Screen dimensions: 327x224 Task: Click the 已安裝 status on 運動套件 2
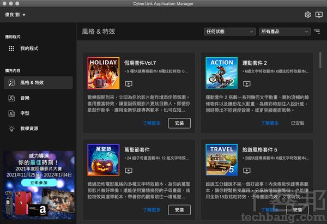click(298, 123)
